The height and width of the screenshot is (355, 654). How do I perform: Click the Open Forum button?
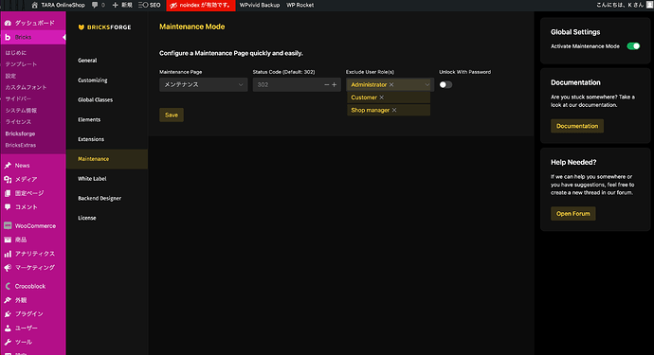(x=573, y=214)
